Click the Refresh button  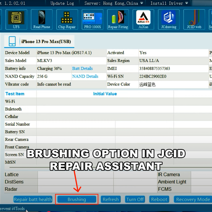pyautogui.click(x=111, y=199)
